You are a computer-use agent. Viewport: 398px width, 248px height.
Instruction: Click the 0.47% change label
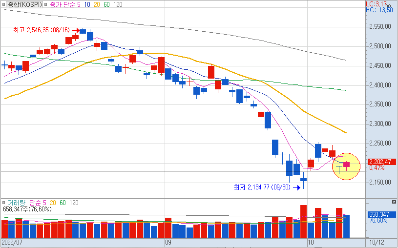click(x=377, y=168)
